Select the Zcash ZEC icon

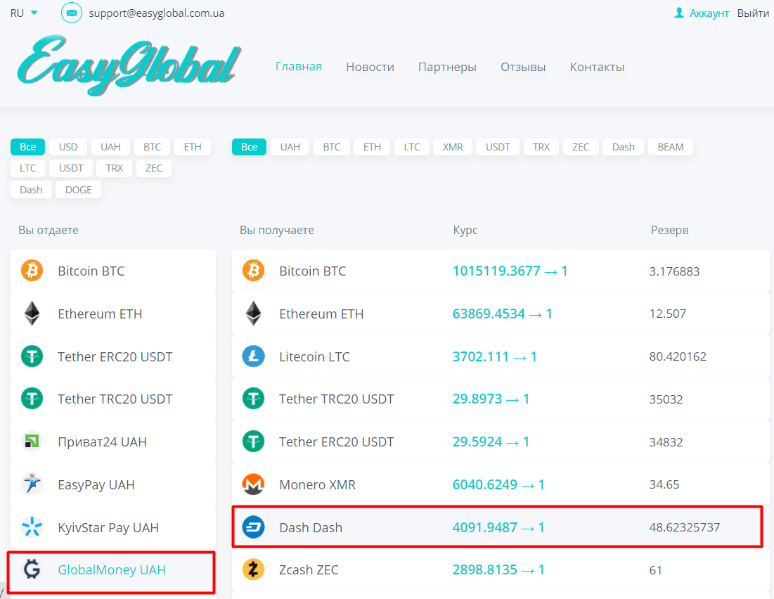[x=253, y=569]
